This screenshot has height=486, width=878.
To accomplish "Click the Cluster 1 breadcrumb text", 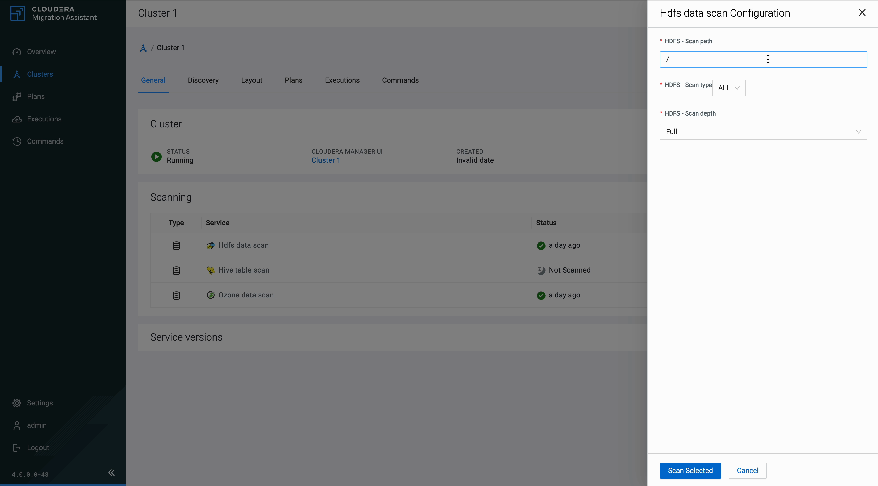I will pyautogui.click(x=170, y=48).
